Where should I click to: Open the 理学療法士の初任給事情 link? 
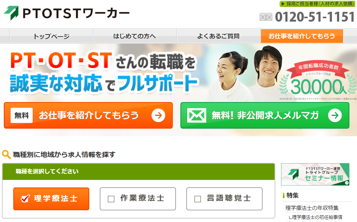pyautogui.click(x=316, y=217)
